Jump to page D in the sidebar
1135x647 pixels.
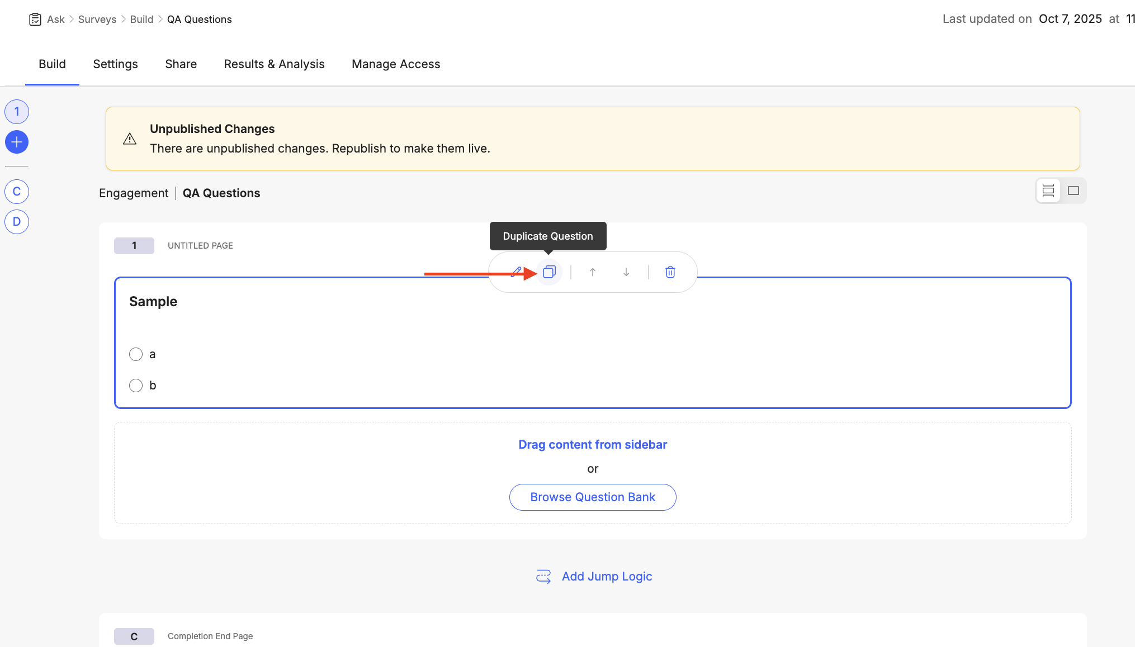pyautogui.click(x=17, y=222)
